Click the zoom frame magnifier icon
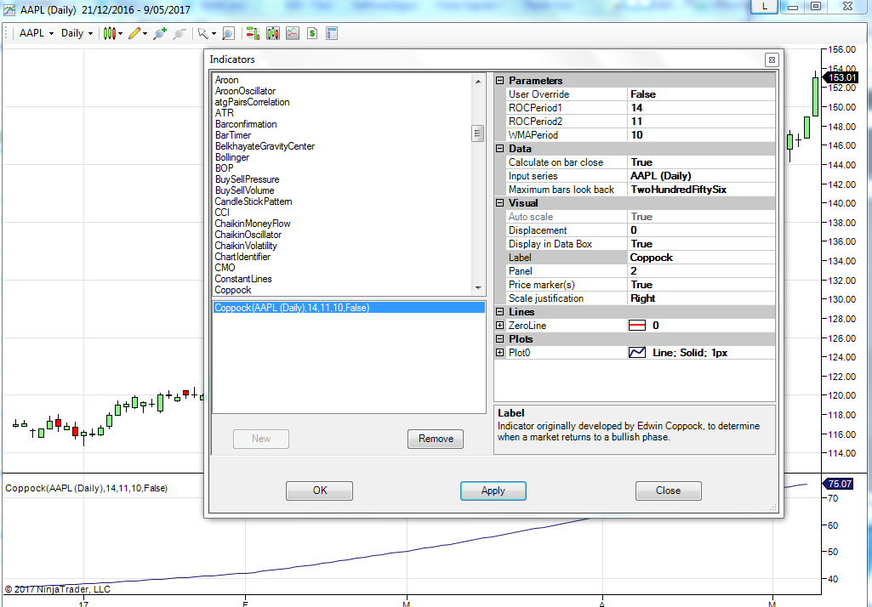The width and height of the screenshot is (872, 607). pyautogui.click(x=228, y=33)
